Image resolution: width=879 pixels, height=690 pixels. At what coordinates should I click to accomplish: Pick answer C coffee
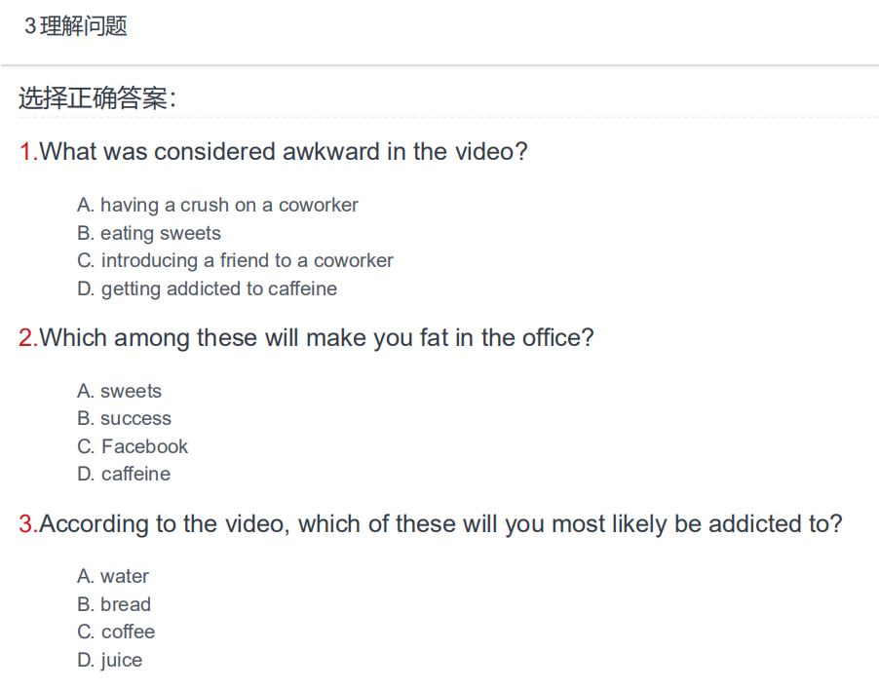[x=116, y=632]
